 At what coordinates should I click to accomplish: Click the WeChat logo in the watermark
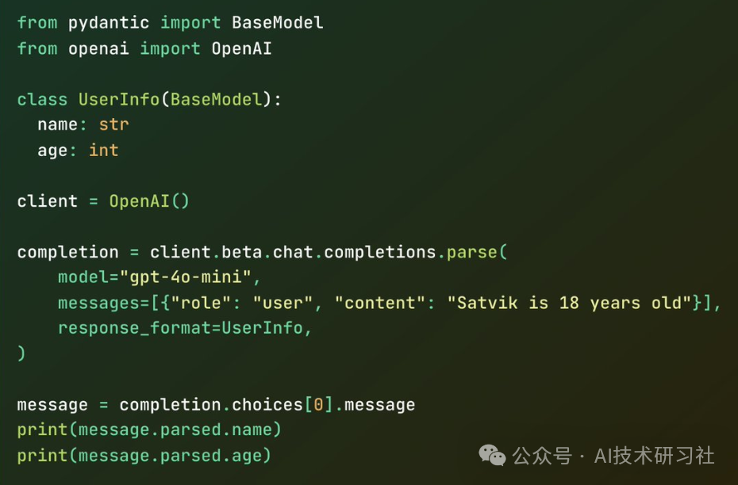coord(491,455)
